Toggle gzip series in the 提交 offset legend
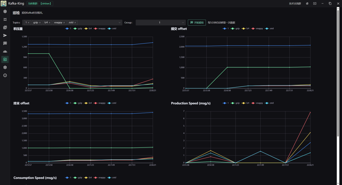The width and height of the screenshot is (342, 185). click(x=237, y=28)
